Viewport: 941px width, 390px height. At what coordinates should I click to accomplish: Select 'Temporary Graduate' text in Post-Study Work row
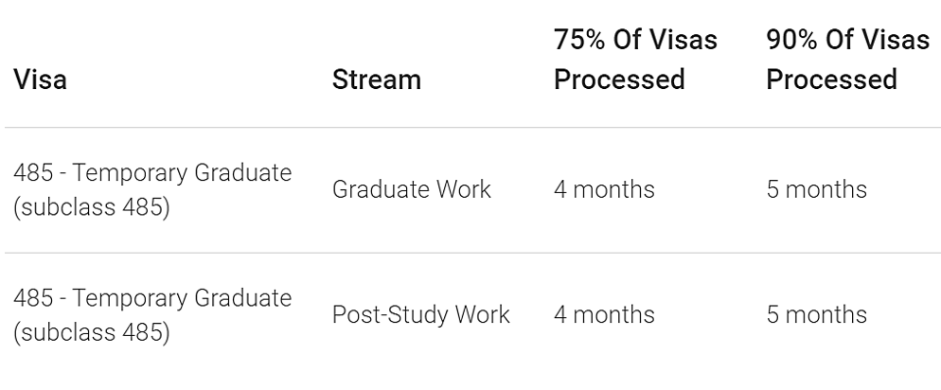[x=182, y=299]
